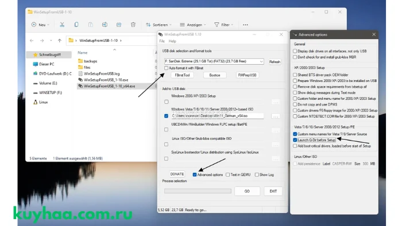Launch RMPrepUSB tool
Viewport: 402px width, 226px height.
tap(247, 75)
